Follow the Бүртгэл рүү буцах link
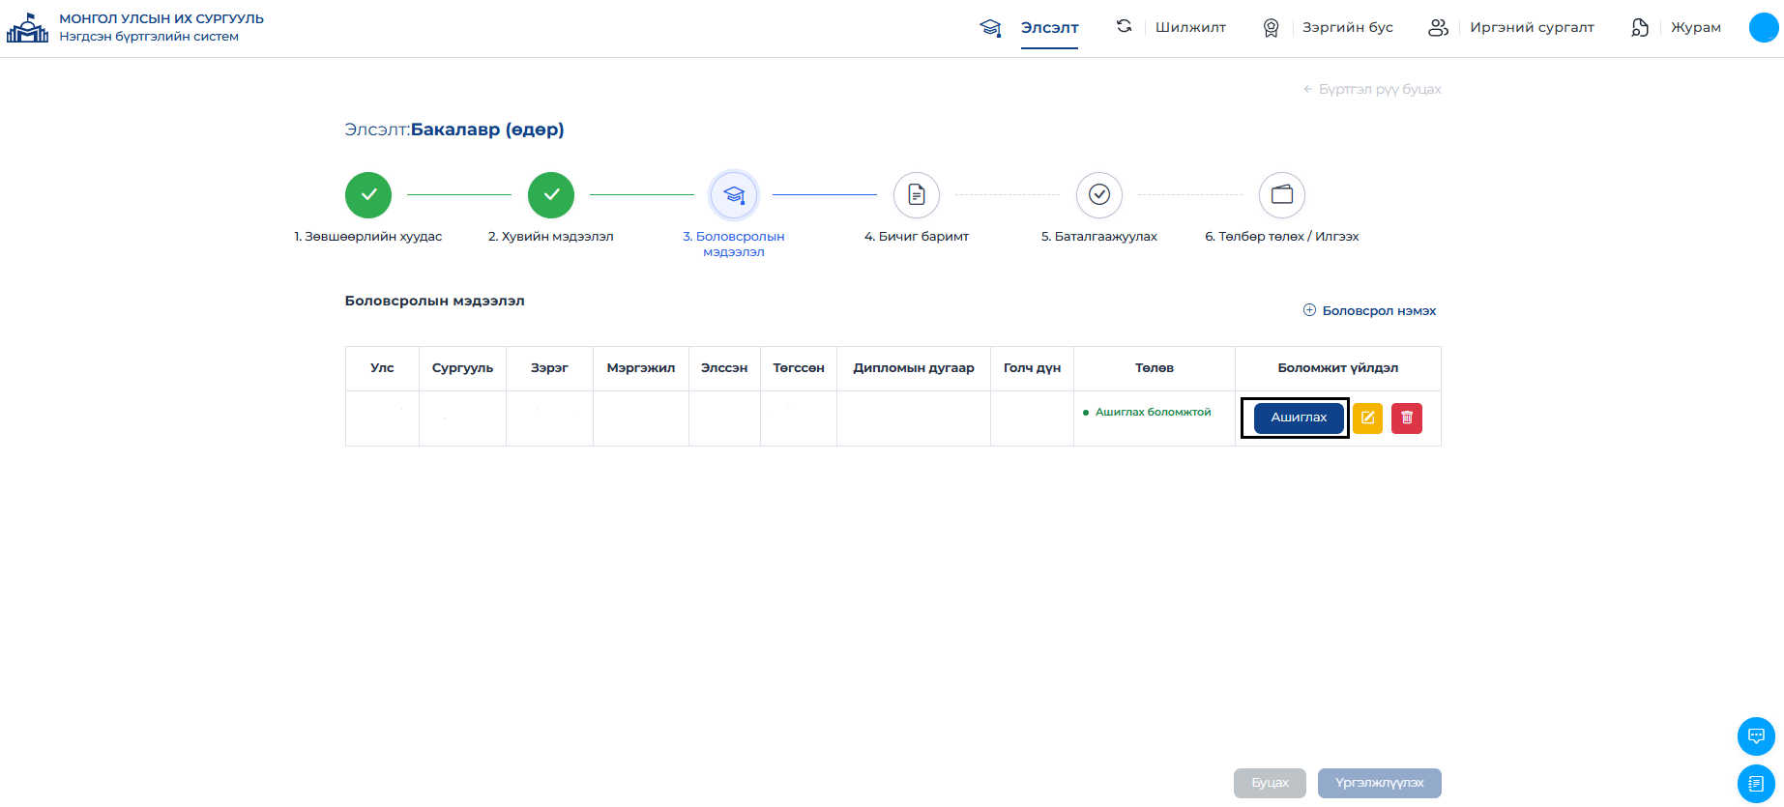The width and height of the screenshot is (1784, 807). pyautogui.click(x=1372, y=89)
